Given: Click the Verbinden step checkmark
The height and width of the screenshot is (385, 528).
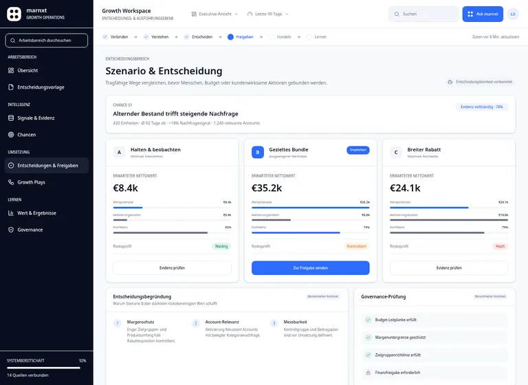Looking at the screenshot, I should [105, 36].
